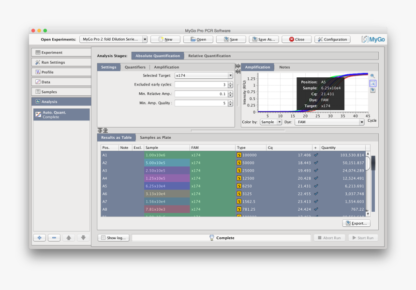
Task: Switch to the Relative Quantification tab
Action: (x=209, y=56)
